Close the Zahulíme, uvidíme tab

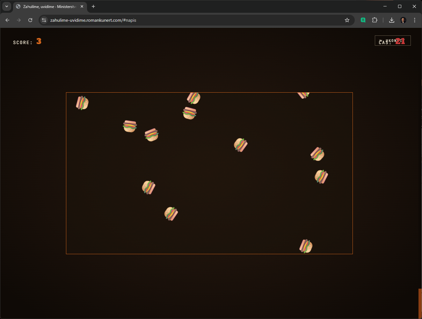tap(82, 6)
